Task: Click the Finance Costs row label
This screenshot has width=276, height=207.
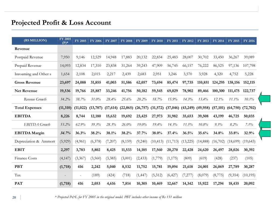Action: pyautogui.click(x=26, y=158)
